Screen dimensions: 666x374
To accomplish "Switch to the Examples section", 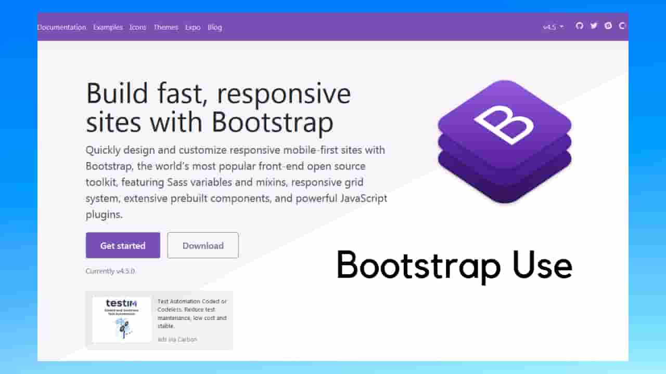I will coord(108,27).
